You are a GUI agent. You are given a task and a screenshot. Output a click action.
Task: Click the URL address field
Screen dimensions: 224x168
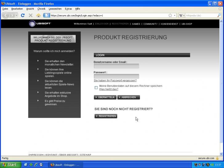coord(109,15)
